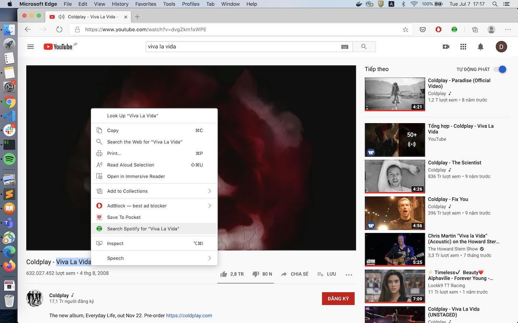
Task: Open Spotlight search in the menu bar
Action: [x=495, y=4]
